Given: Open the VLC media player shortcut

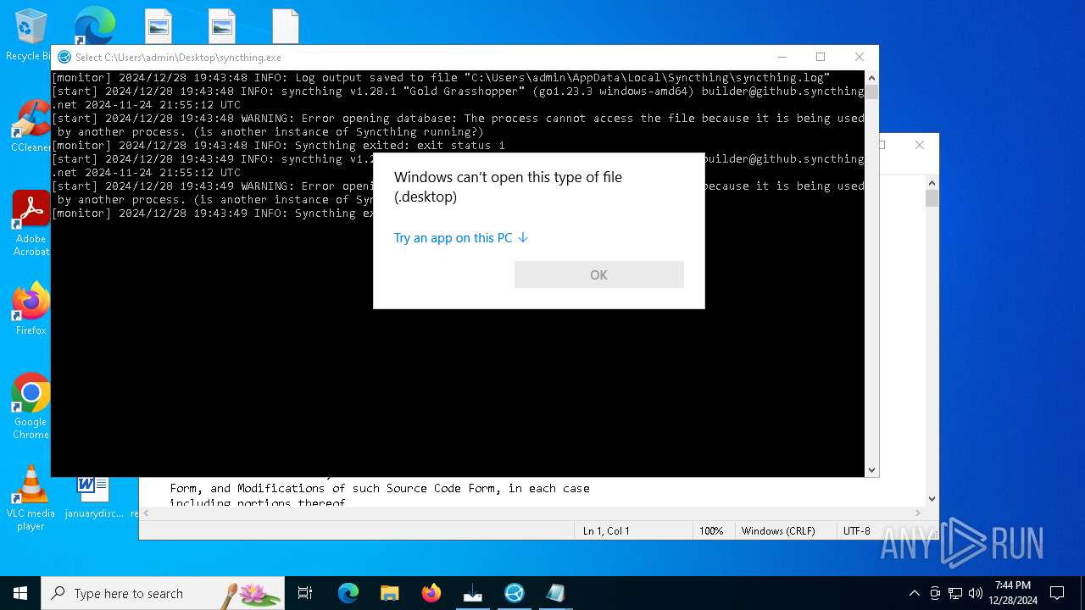Looking at the screenshot, I should pyautogui.click(x=31, y=498).
